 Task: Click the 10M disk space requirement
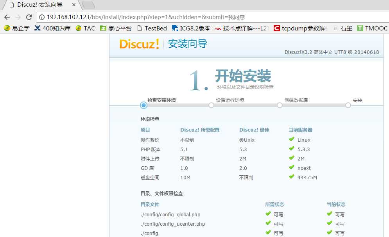click(185, 178)
